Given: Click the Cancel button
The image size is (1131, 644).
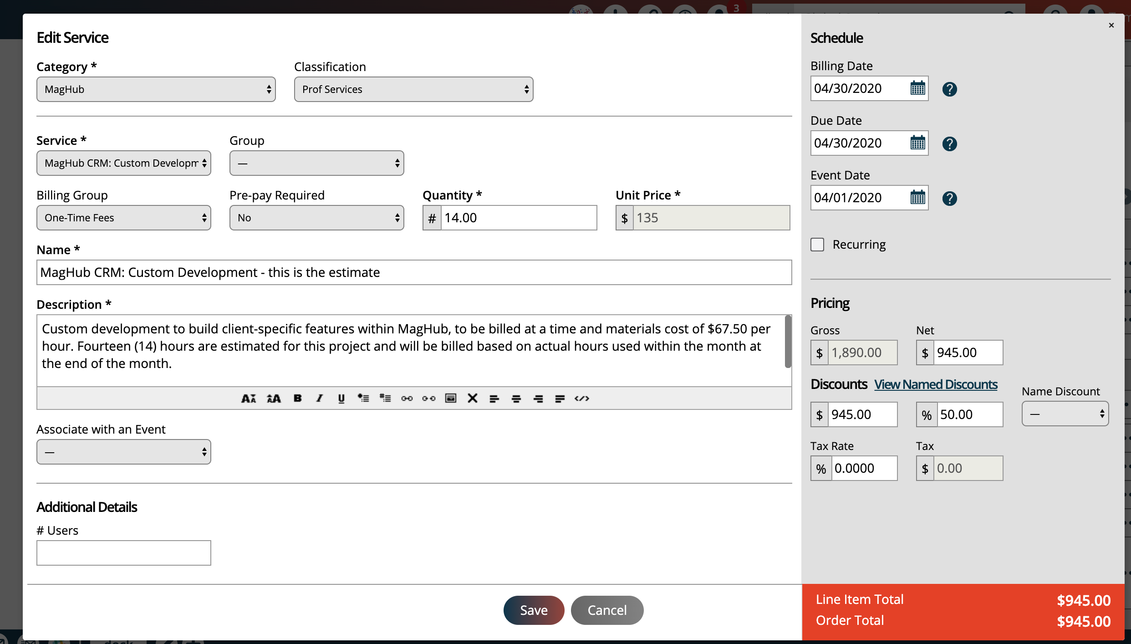Looking at the screenshot, I should pyautogui.click(x=607, y=610).
